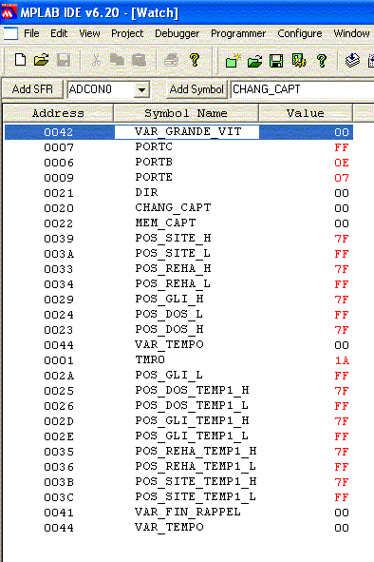Expand the ADCON0 SFR dropdown arrow
Screen dimensions: 374x562
(141, 89)
